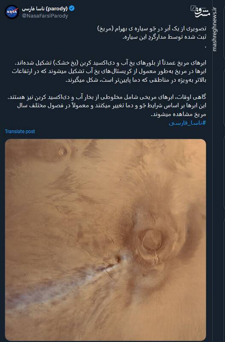The image size is (225, 342).
Task: Click the paragraph beginning ابرهای مریخ عمدتاً
Action: click(x=109, y=71)
